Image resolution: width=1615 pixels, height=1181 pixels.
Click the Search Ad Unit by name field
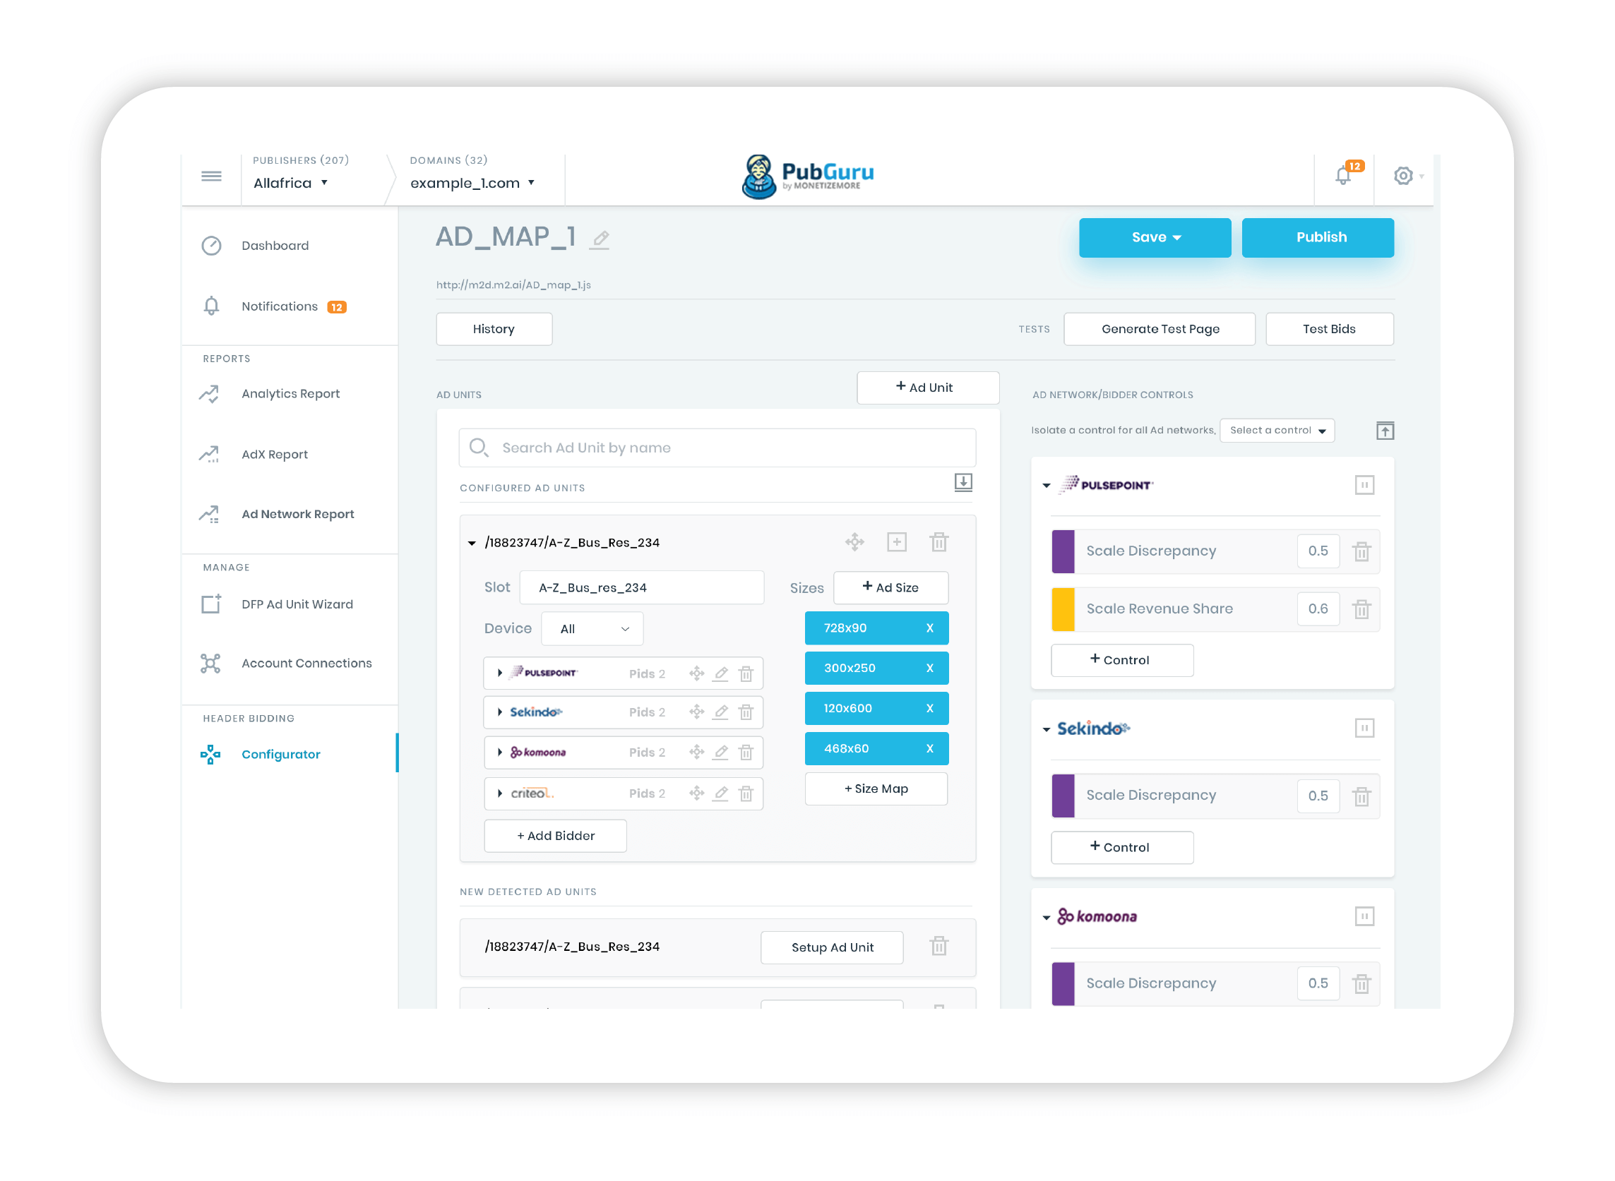click(x=717, y=448)
